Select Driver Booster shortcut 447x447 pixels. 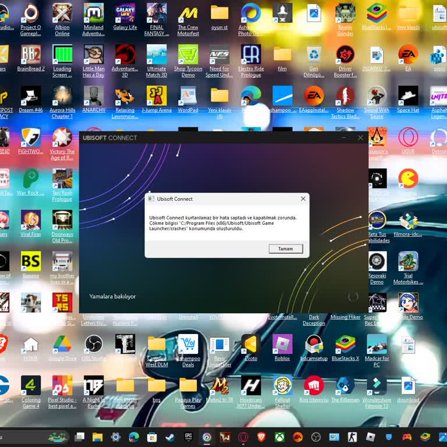[x=345, y=61]
